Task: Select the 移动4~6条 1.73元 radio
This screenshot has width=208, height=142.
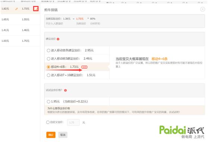Action: point(48,67)
